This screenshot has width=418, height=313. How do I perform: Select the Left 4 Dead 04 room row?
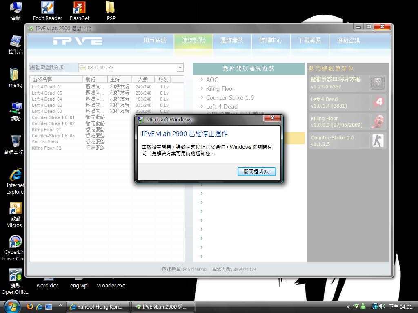(x=107, y=99)
